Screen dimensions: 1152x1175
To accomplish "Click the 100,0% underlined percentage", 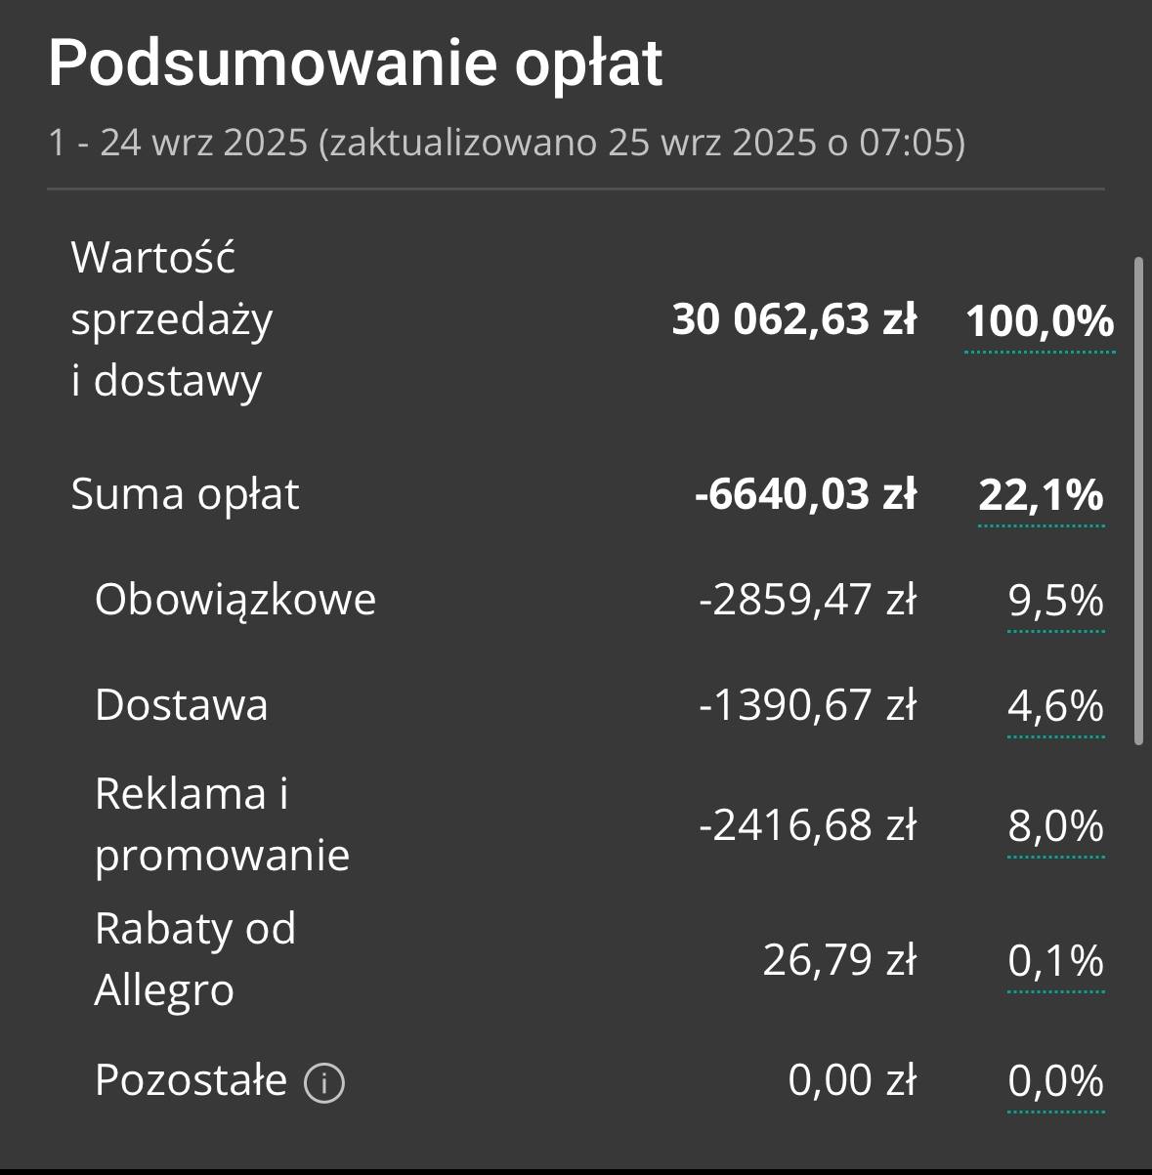I will coord(1040,320).
